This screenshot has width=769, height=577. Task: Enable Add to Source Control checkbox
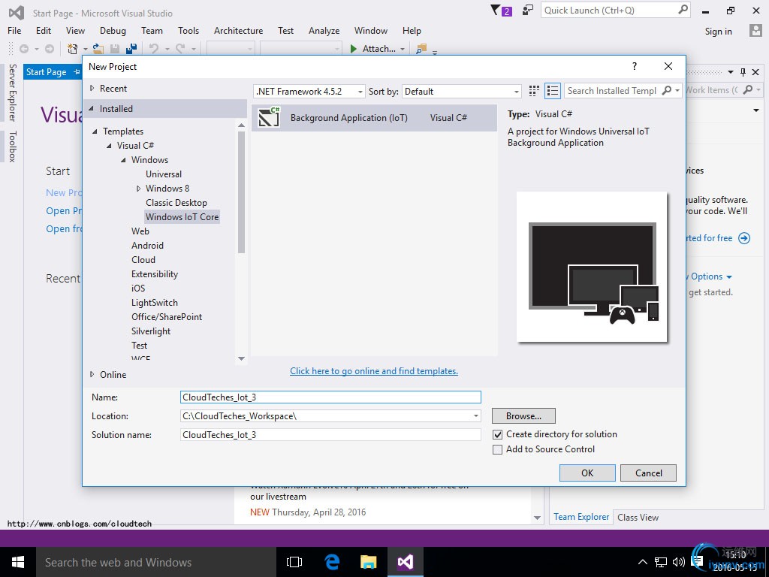pos(497,449)
